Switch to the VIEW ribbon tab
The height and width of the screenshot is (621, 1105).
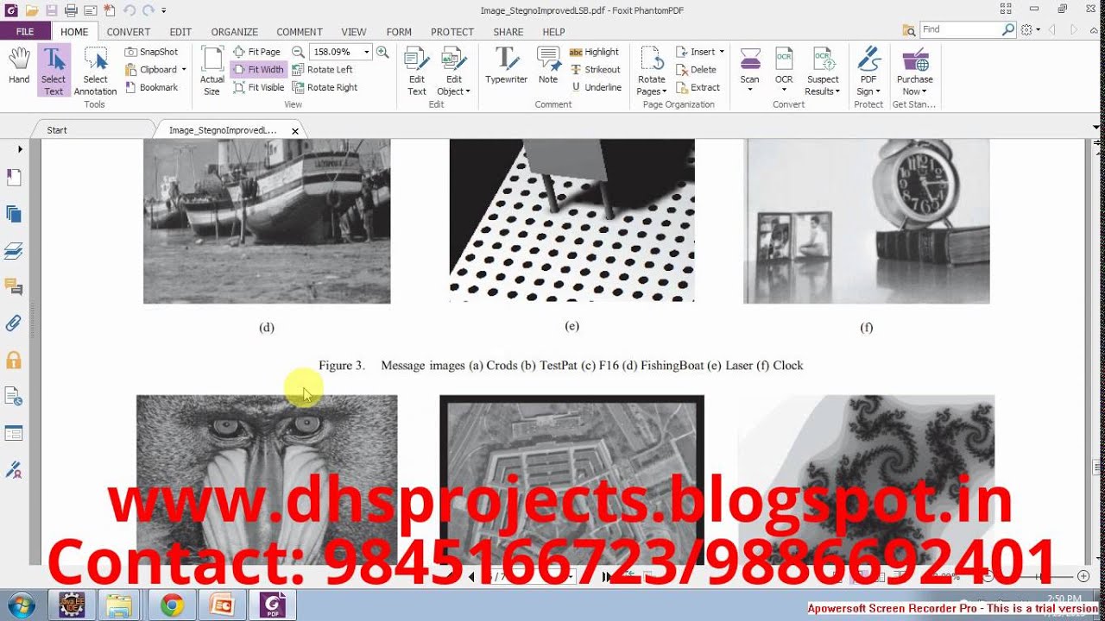pos(354,32)
